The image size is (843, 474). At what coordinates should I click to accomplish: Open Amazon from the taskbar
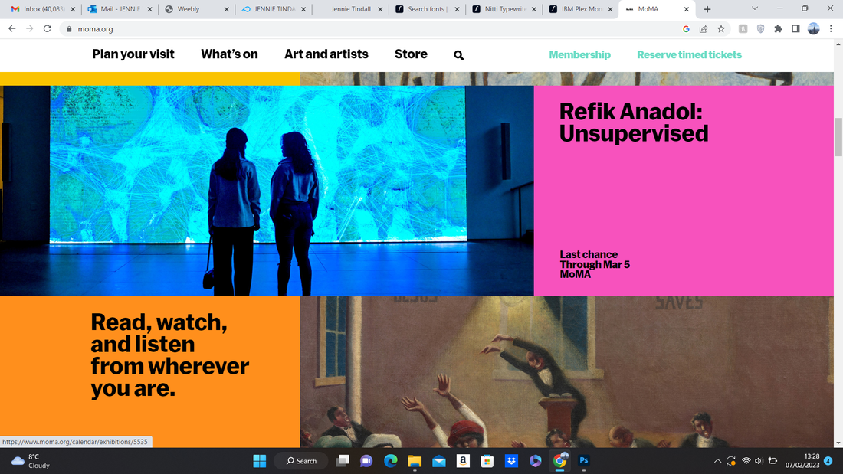tap(463, 460)
